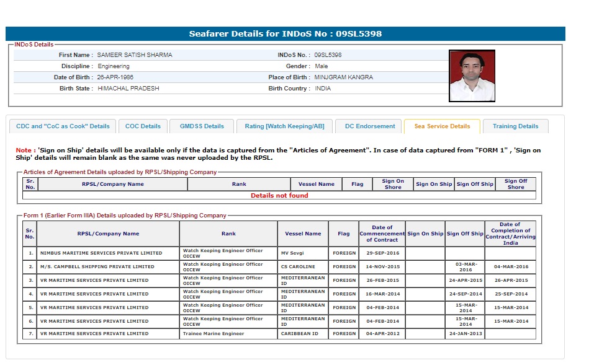Click the NIMBUS MARITIME SERVICES company row
Viewport: 607px width, 363px height.
tap(101, 253)
